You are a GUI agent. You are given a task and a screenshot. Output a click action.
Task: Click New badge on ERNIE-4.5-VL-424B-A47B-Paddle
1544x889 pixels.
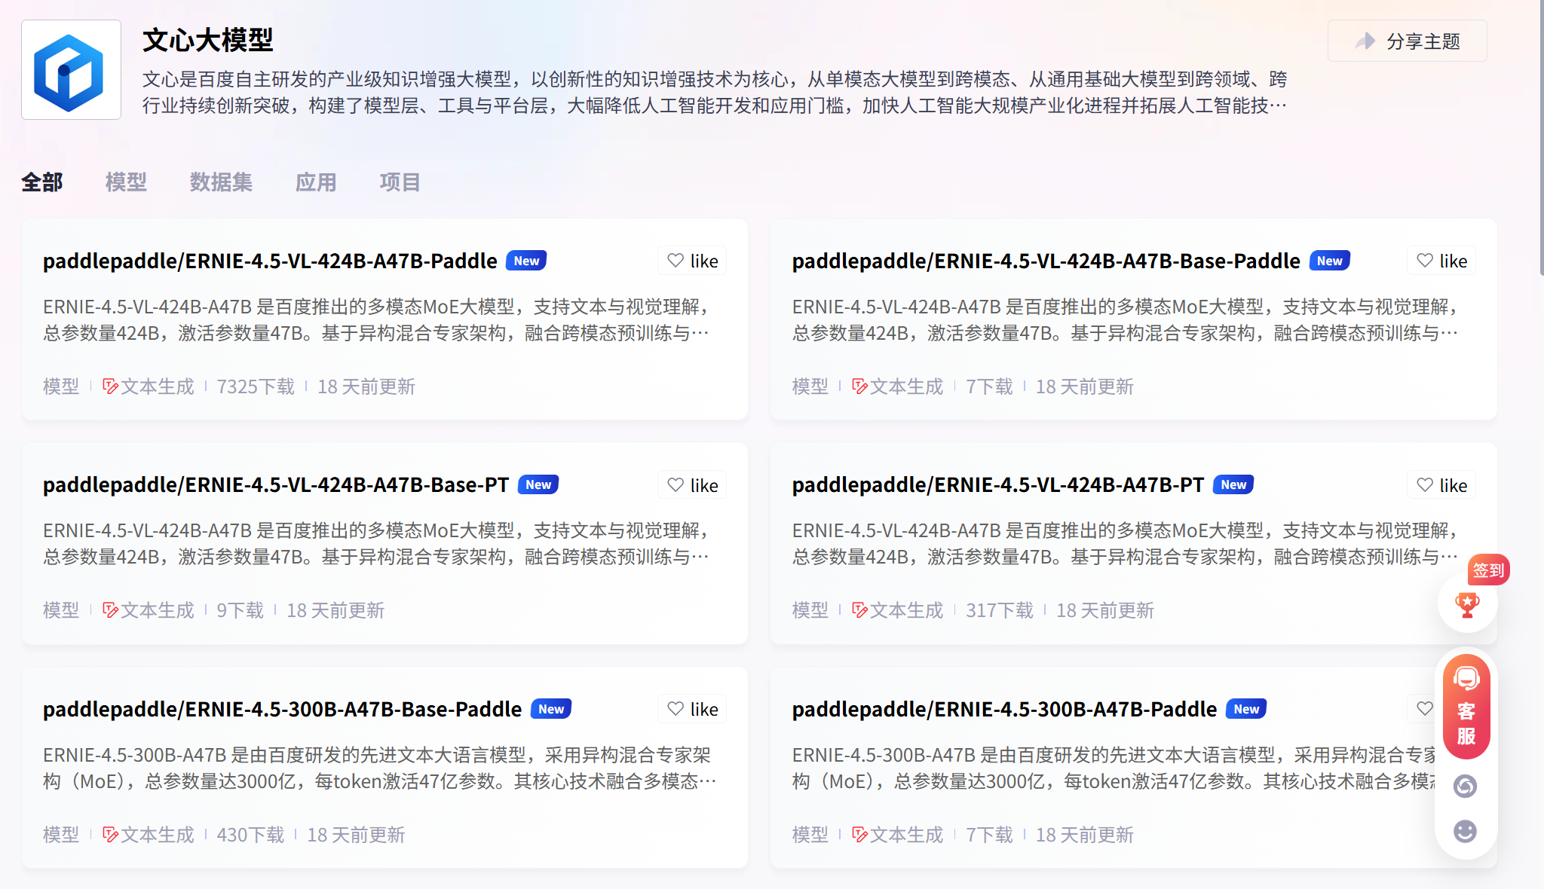526,261
